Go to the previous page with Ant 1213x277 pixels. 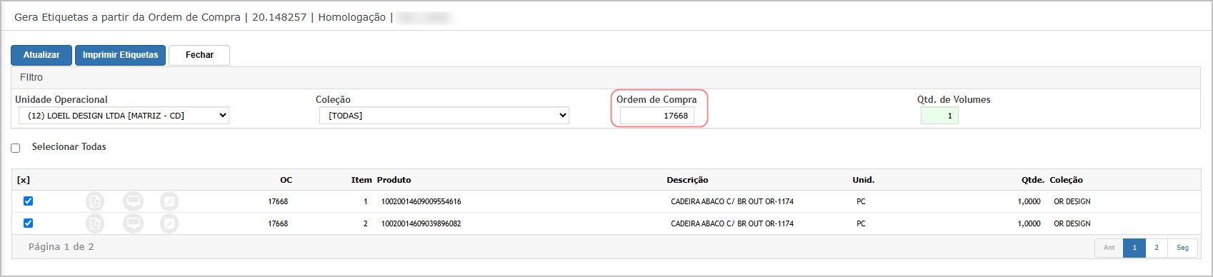1109,248
